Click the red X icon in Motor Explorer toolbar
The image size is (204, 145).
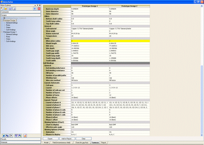[39, 9]
